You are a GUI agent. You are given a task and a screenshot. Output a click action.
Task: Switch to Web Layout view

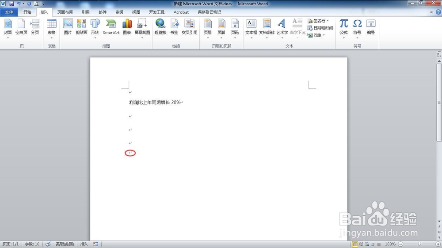click(367, 244)
